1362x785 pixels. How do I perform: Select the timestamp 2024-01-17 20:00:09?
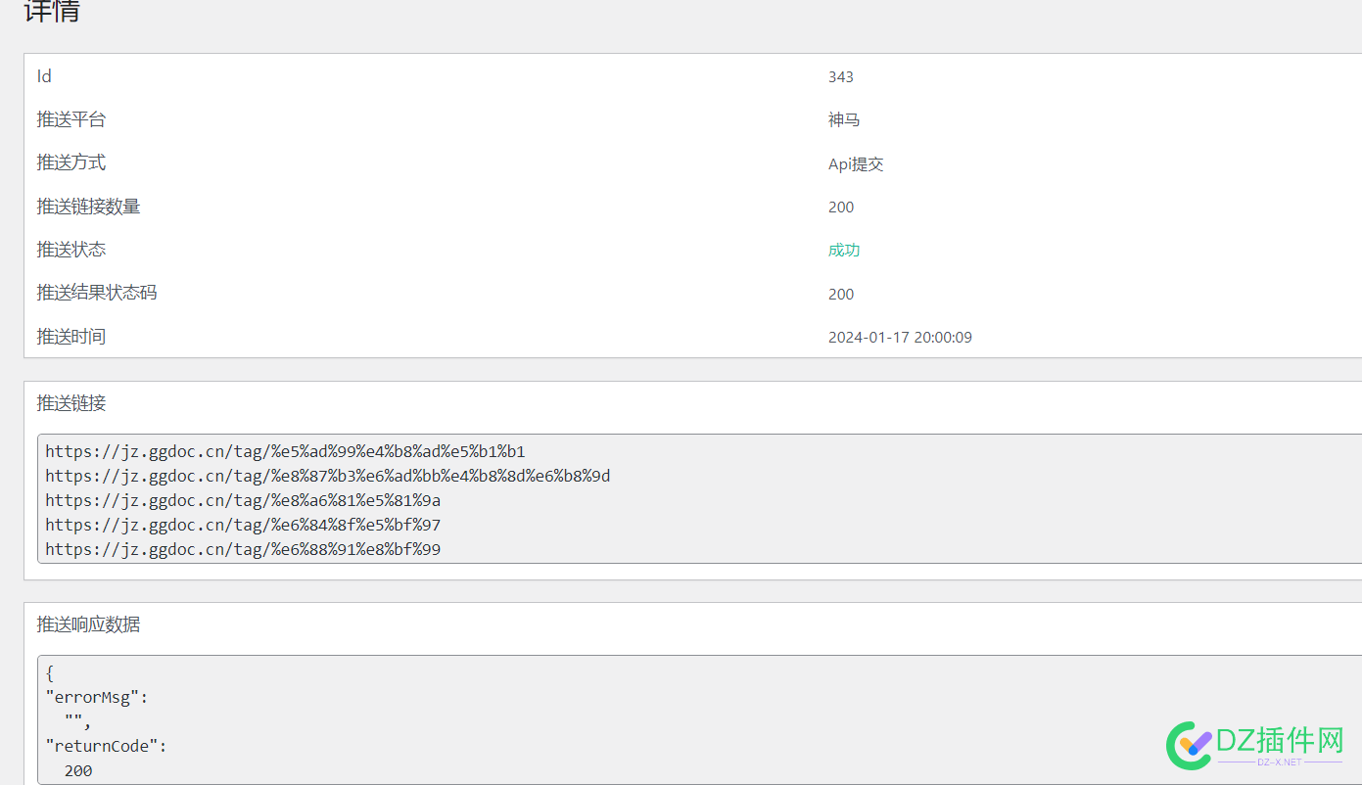(x=900, y=338)
